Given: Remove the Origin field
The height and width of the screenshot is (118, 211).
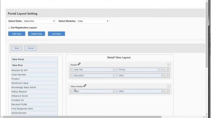Looking at the screenshot, I should [114, 91].
